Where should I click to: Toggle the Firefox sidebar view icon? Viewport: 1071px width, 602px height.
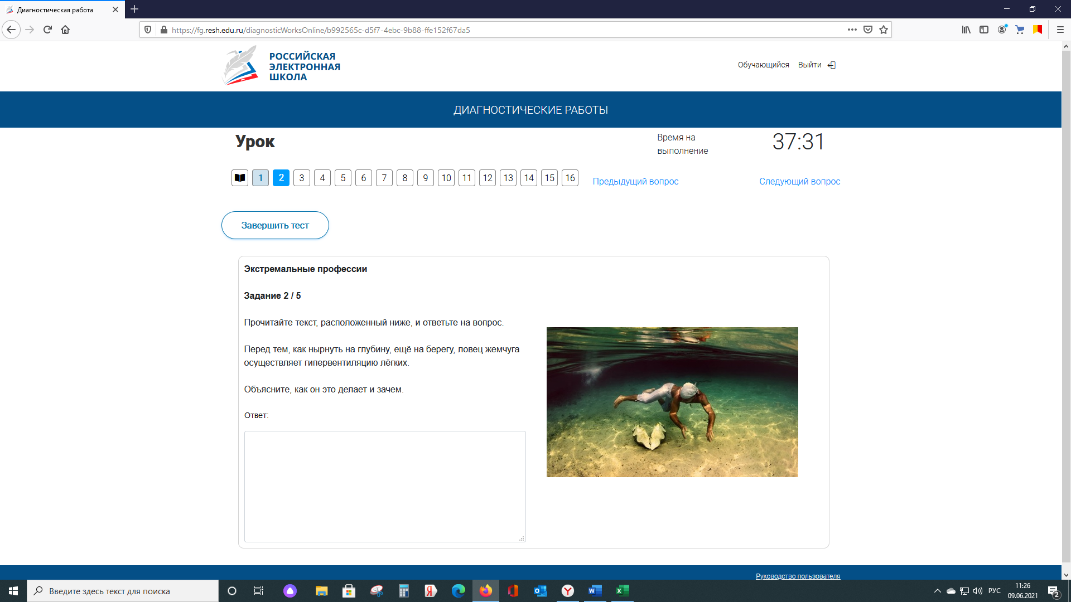point(984,30)
